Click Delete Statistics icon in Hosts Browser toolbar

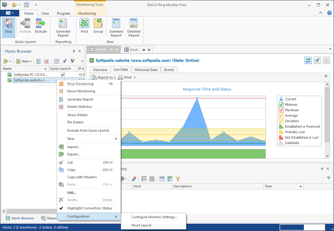click(47, 61)
